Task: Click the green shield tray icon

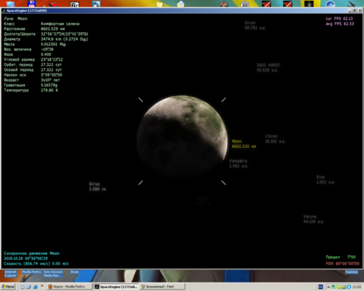Action: tap(338, 287)
